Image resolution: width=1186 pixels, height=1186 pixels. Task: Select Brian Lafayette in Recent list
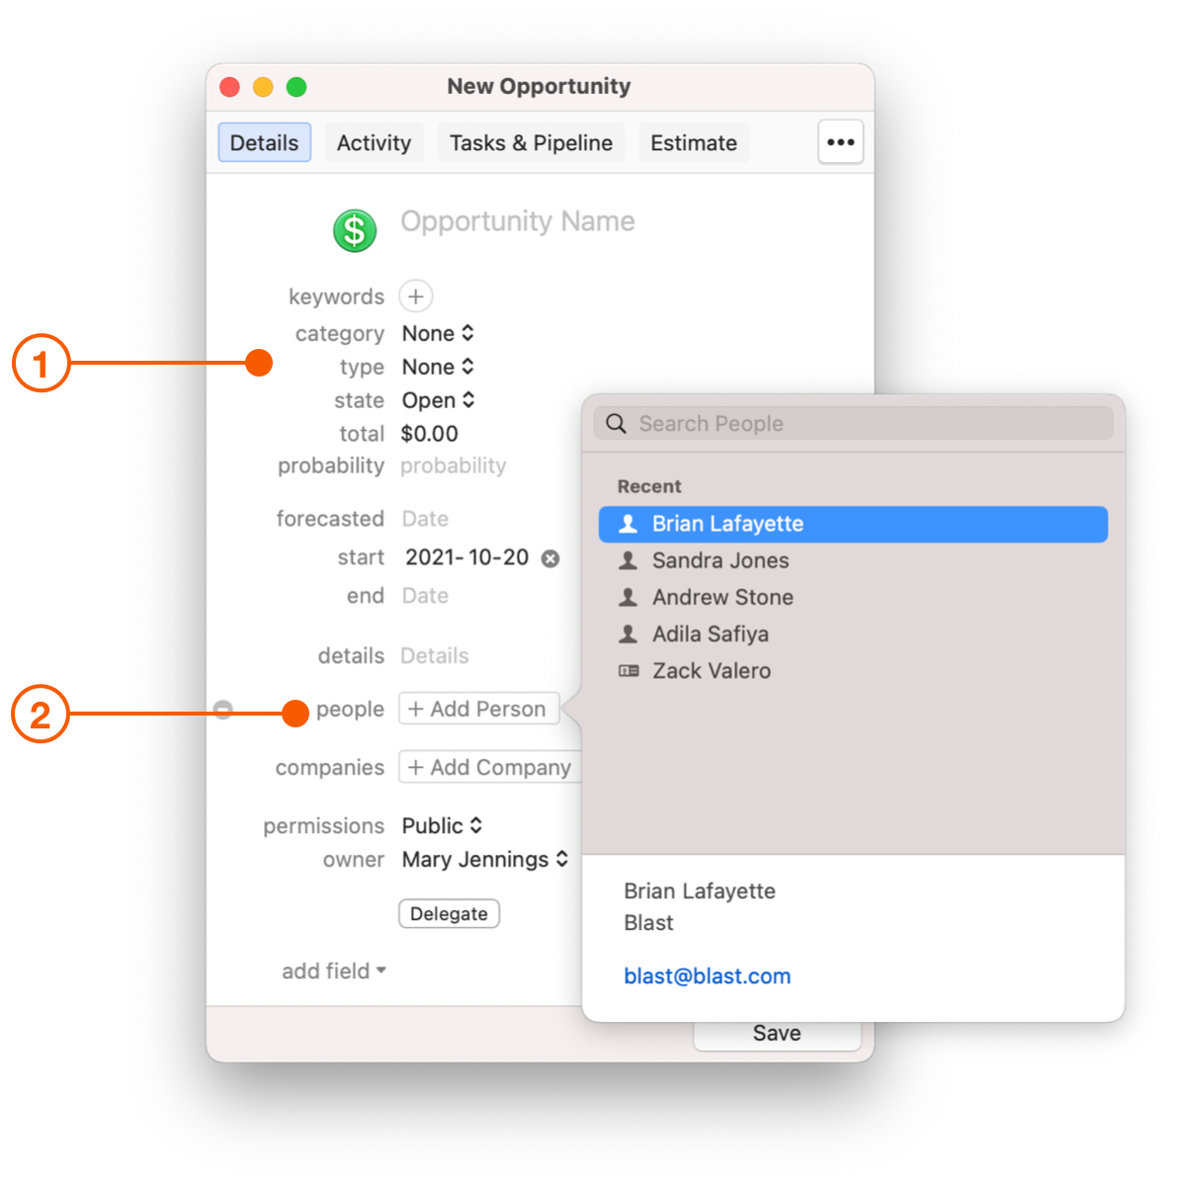tap(853, 524)
